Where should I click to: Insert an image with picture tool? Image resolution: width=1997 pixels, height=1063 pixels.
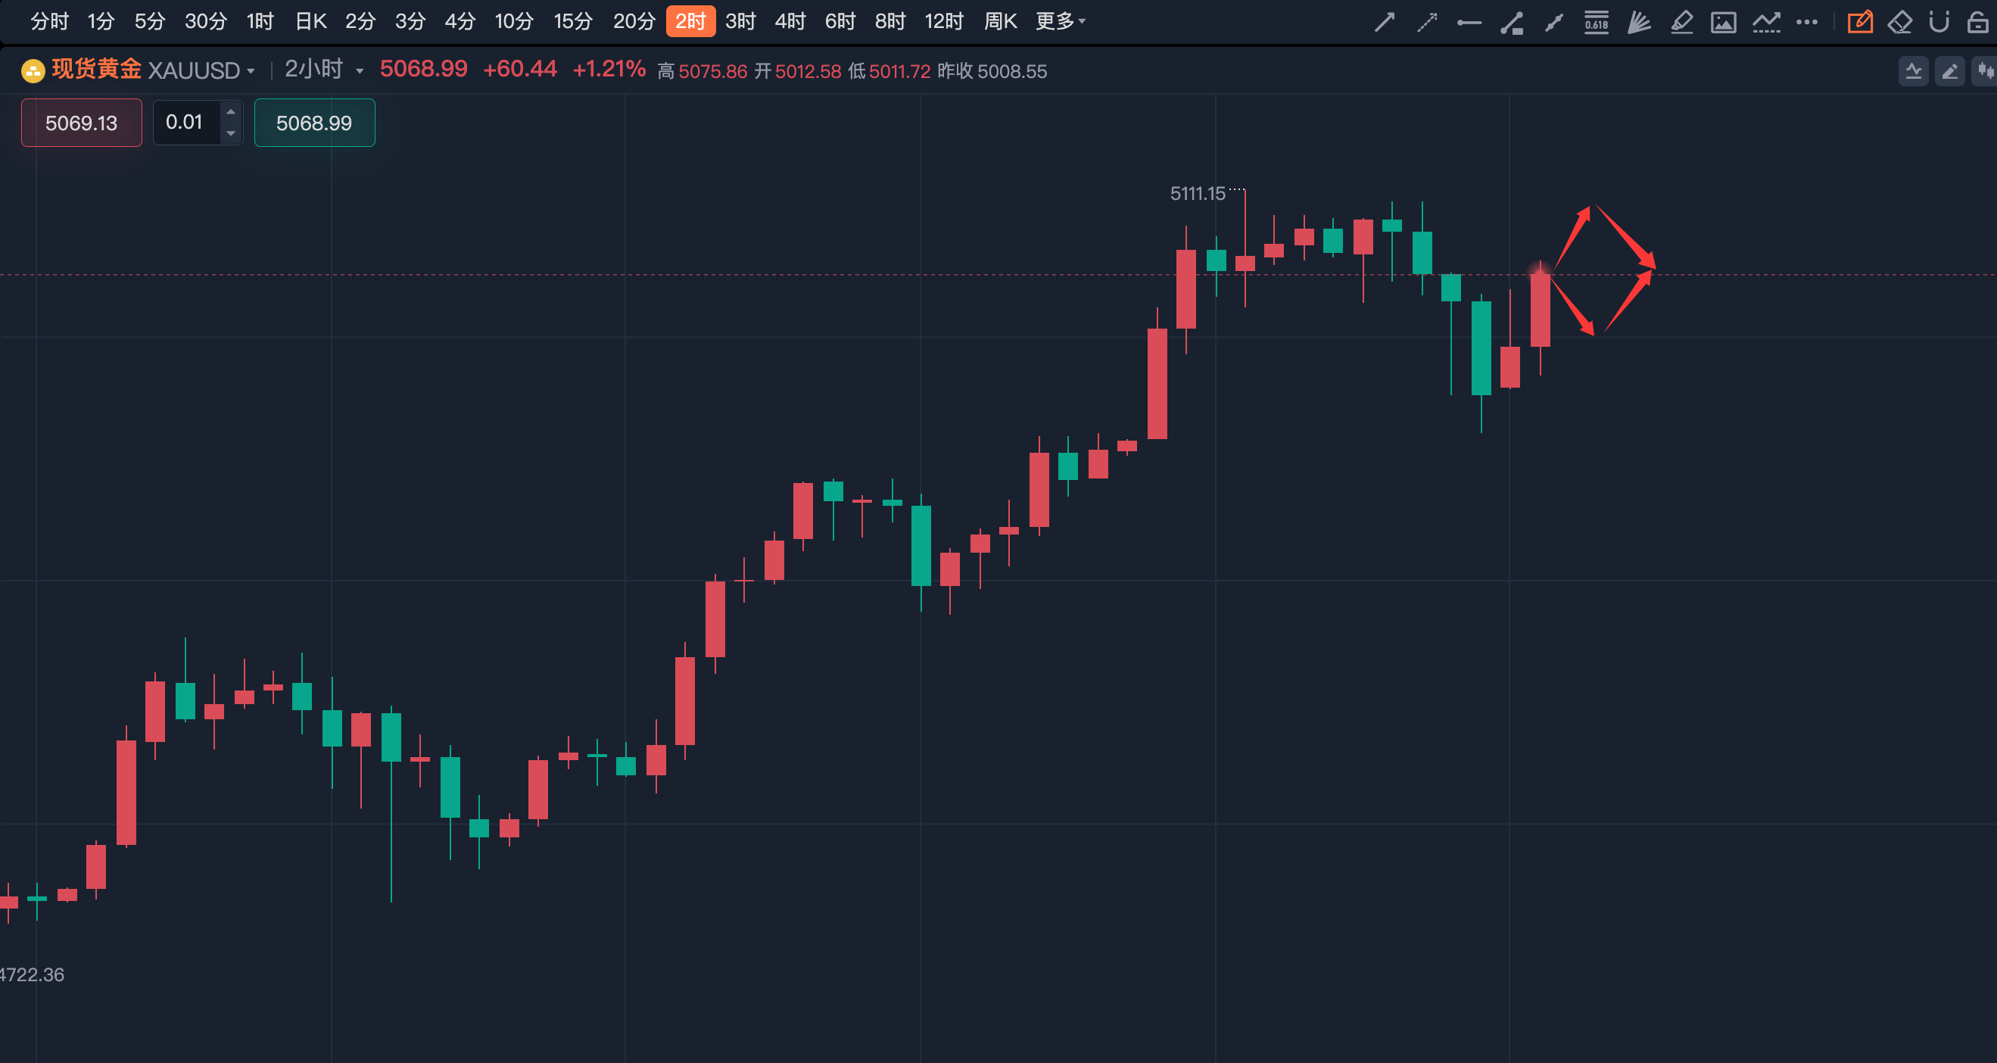(x=1724, y=22)
